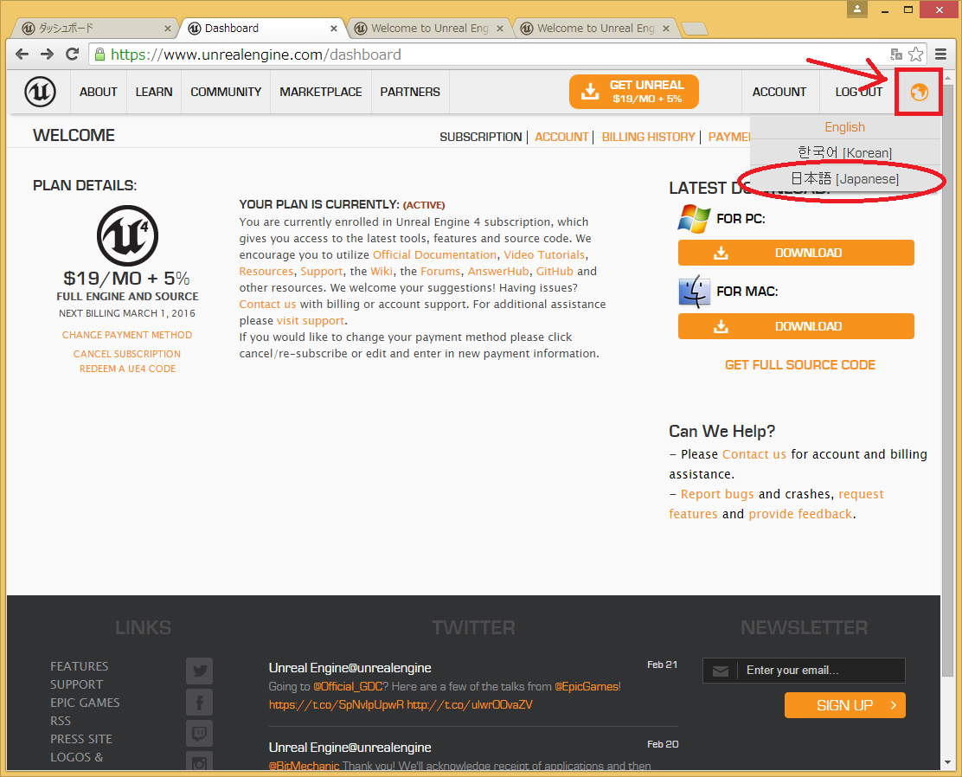Click the Windows logo next to FOR PC

(x=694, y=219)
